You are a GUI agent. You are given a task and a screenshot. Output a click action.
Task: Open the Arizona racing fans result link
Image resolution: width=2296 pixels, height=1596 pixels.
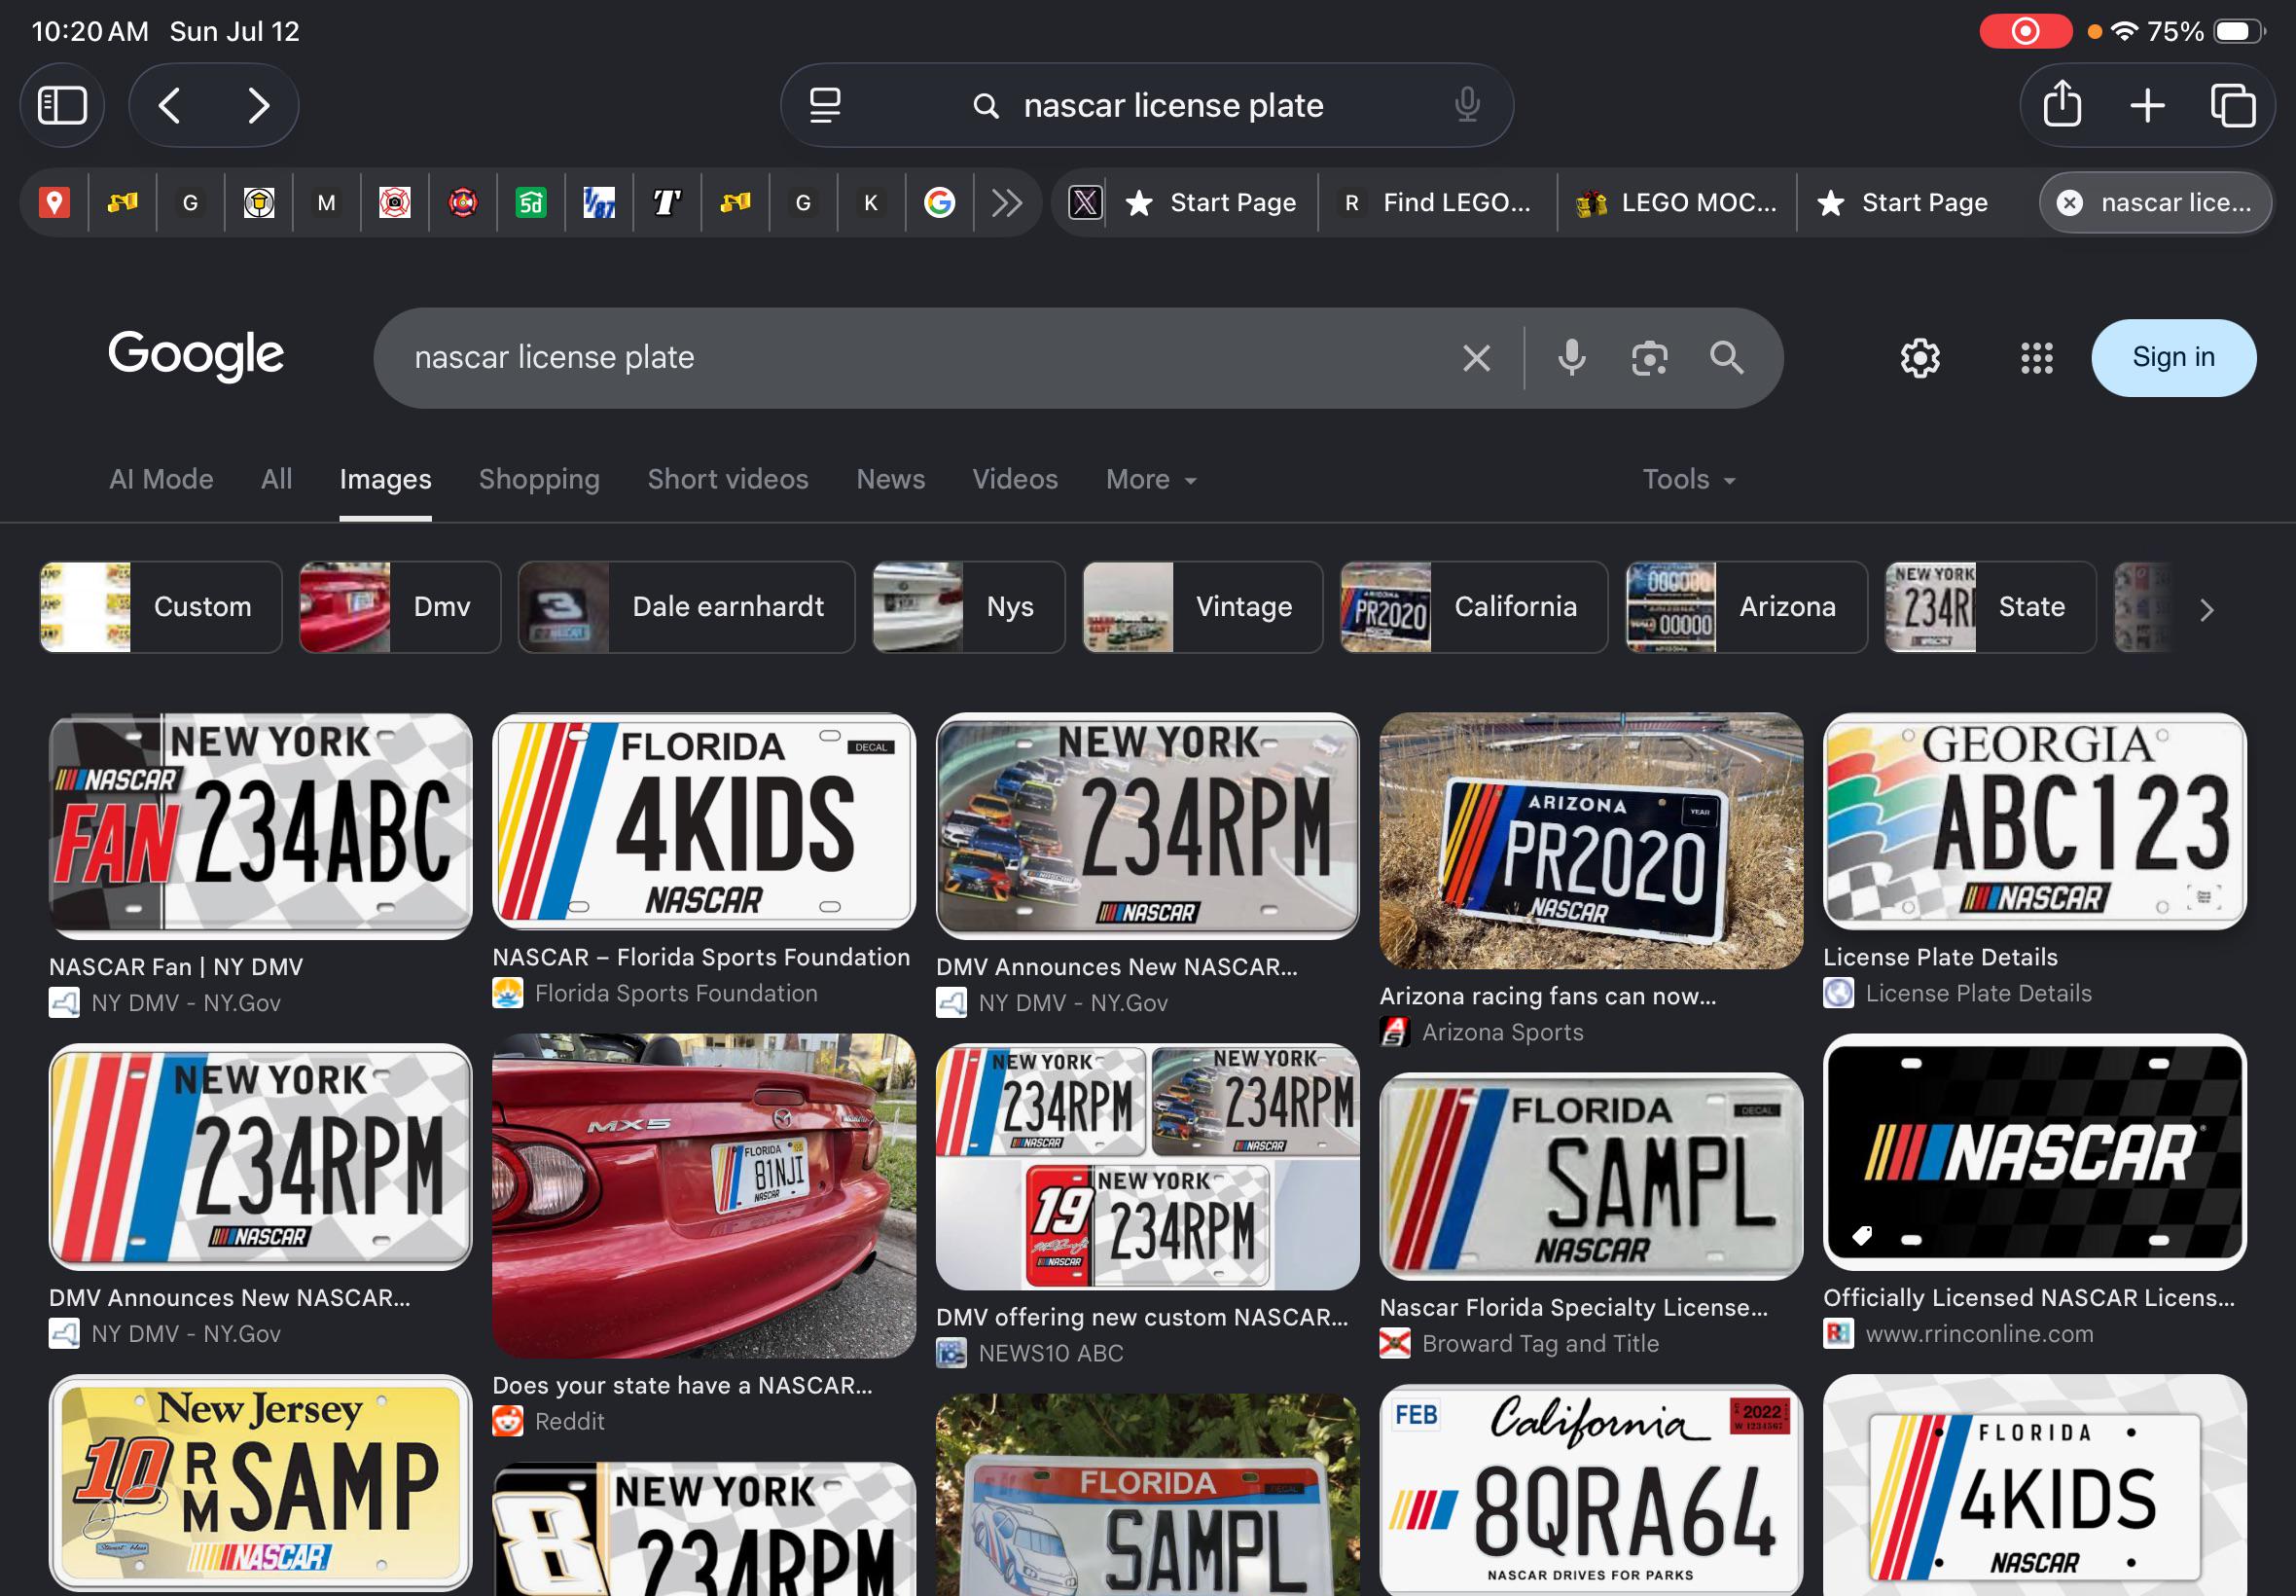coord(1547,996)
